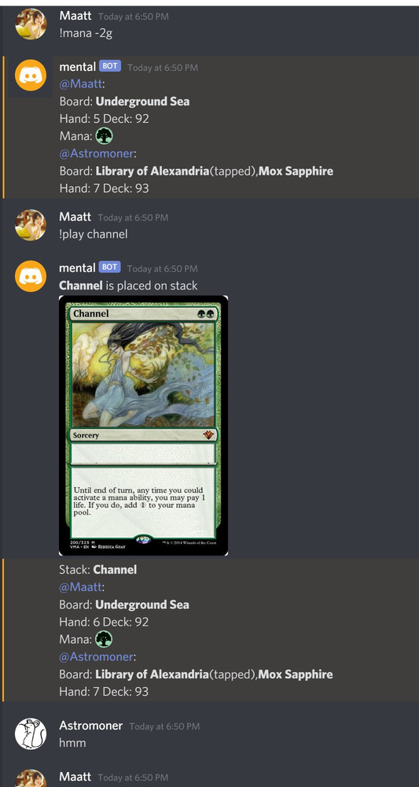Click the mental username on the first bot message

pyautogui.click(x=77, y=66)
